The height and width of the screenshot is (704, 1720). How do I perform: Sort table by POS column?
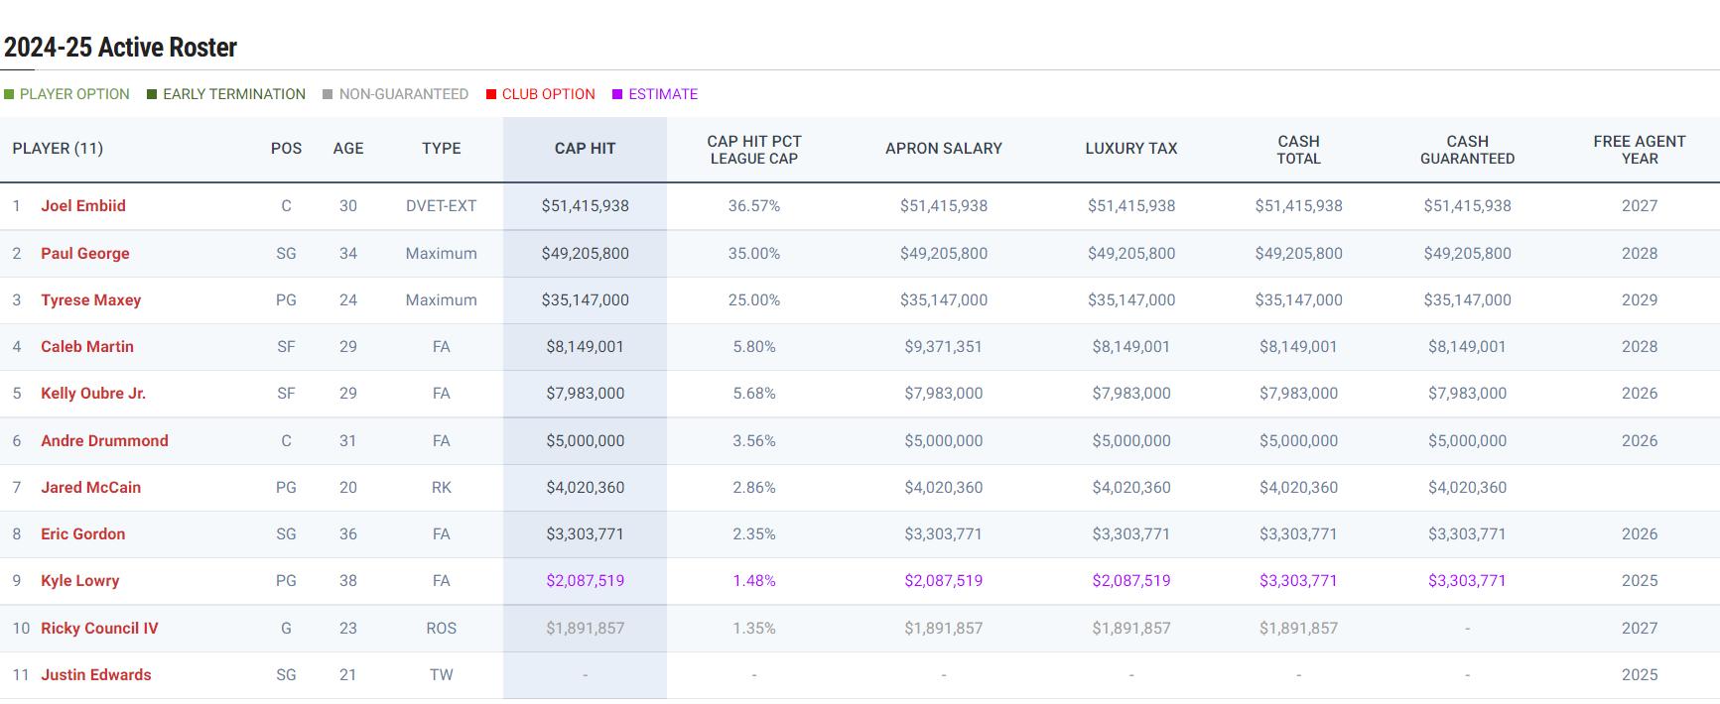point(286,149)
